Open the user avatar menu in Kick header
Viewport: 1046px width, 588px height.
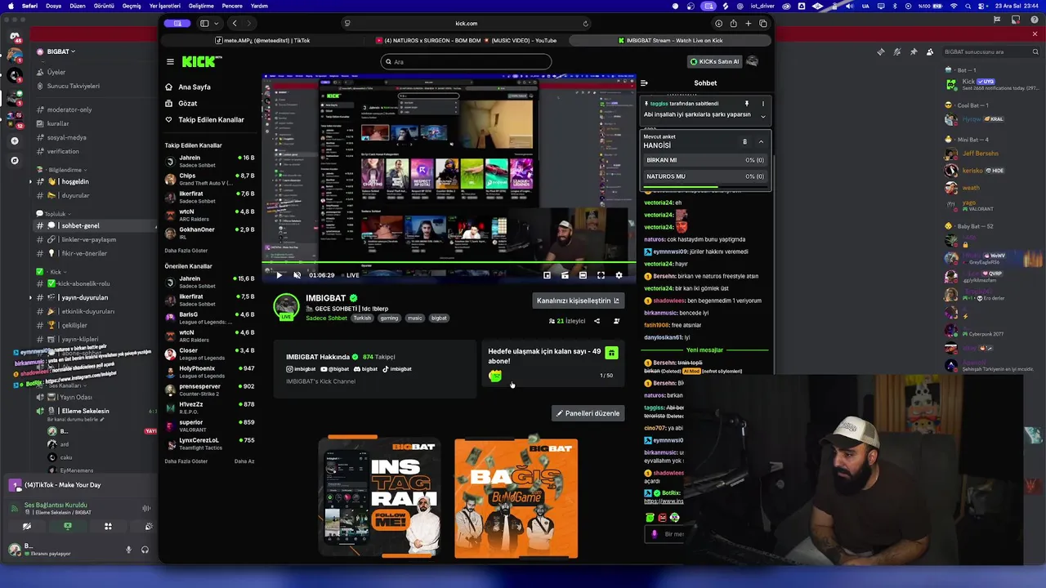click(x=753, y=61)
